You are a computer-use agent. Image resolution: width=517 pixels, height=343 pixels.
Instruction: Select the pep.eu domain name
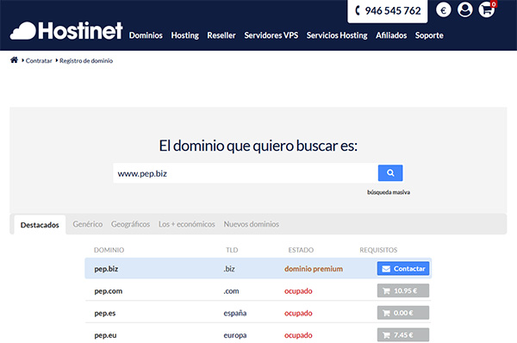click(105, 335)
